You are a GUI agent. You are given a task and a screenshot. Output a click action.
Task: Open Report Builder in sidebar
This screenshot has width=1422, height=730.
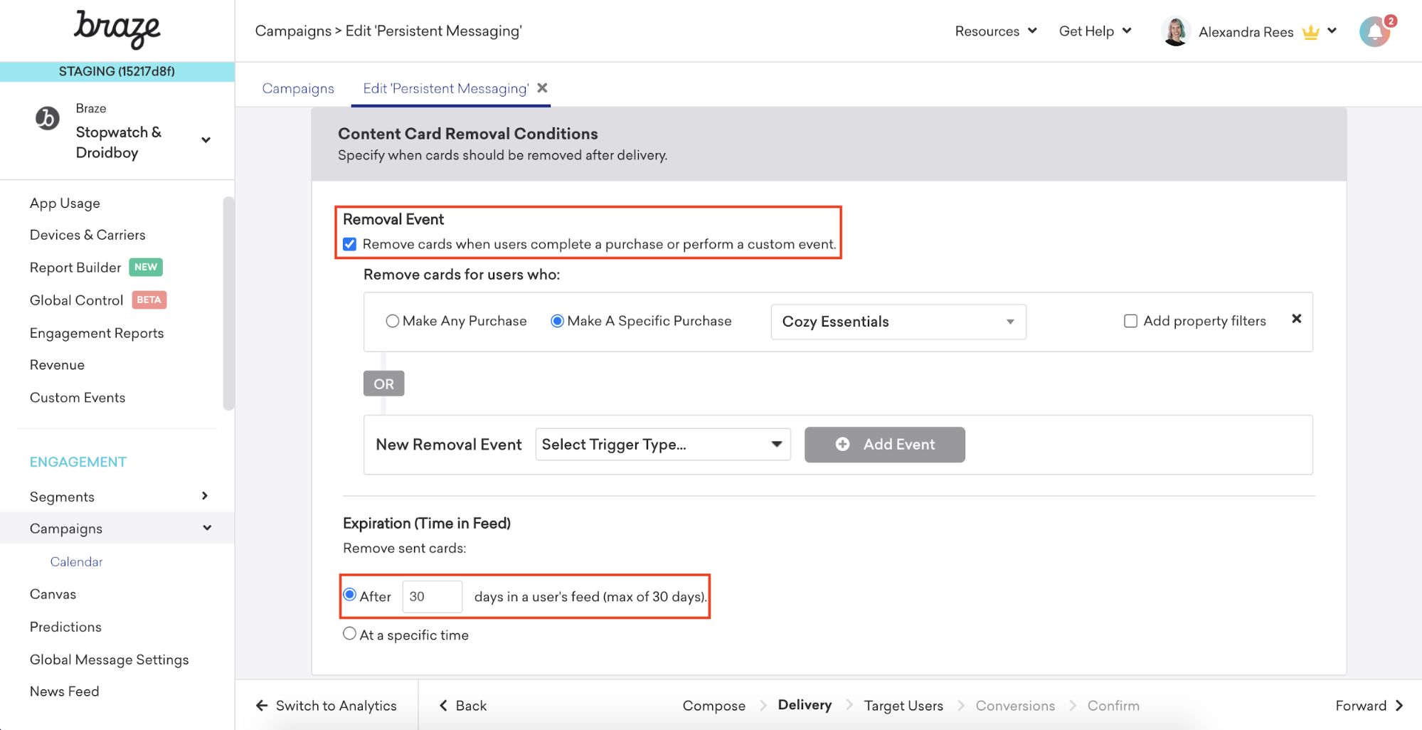[x=75, y=268]
